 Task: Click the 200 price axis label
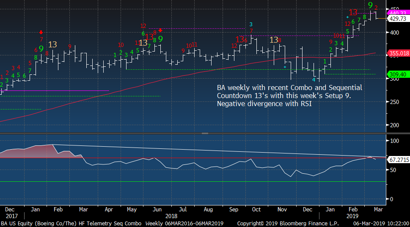click(394, 125)
